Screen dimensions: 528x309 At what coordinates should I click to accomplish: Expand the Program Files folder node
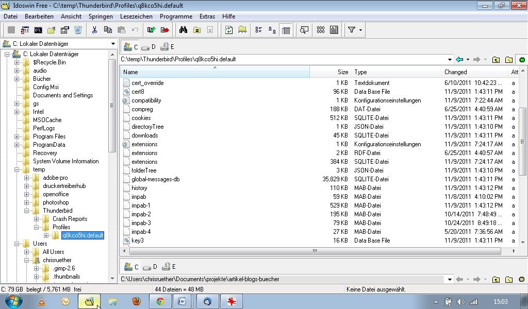[17, 136]
